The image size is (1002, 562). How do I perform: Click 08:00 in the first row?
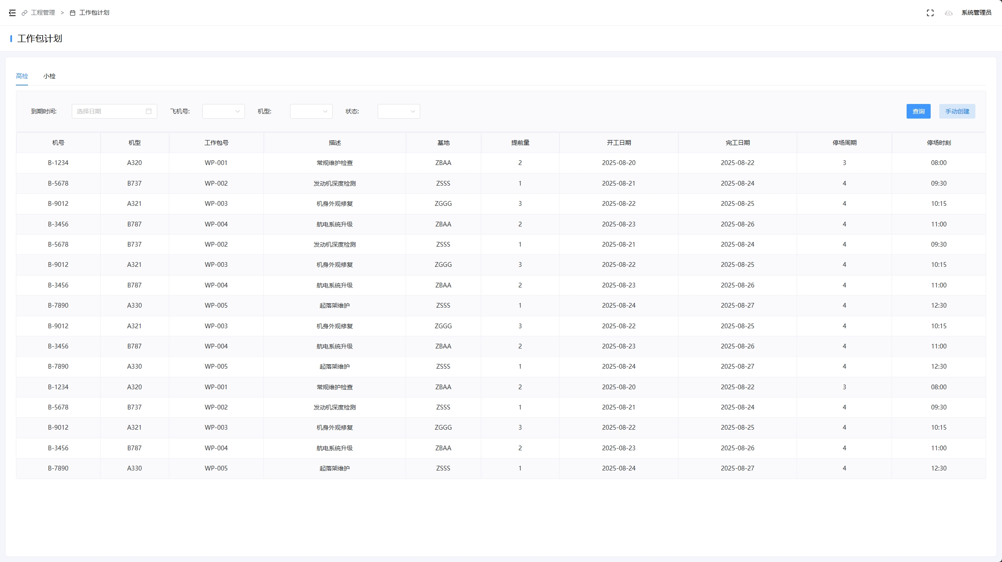(939, 163)
